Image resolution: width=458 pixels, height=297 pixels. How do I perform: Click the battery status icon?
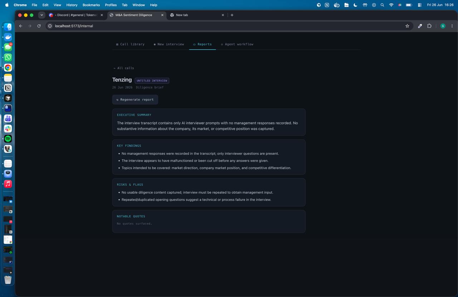pos(409,5)
